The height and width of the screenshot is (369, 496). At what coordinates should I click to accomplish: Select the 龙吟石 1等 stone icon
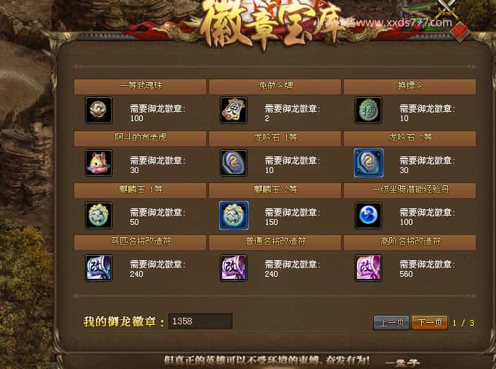tap(234, 163)
